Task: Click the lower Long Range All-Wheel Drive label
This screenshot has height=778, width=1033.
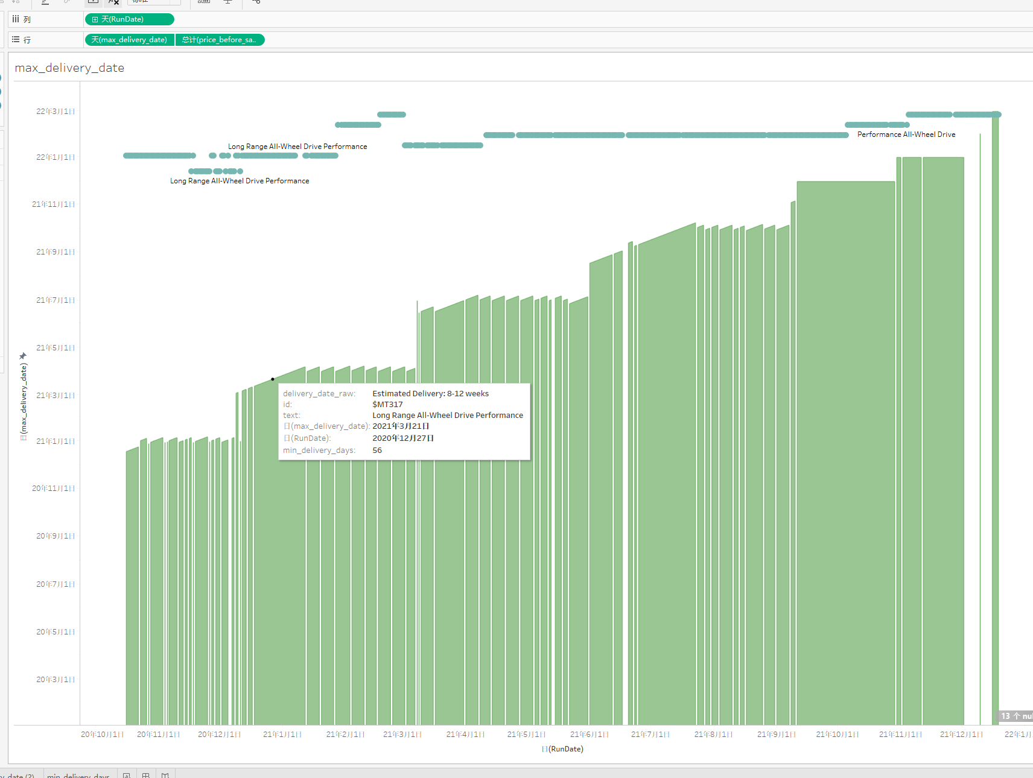Action: pyautogui.click(x=239, y=181)
